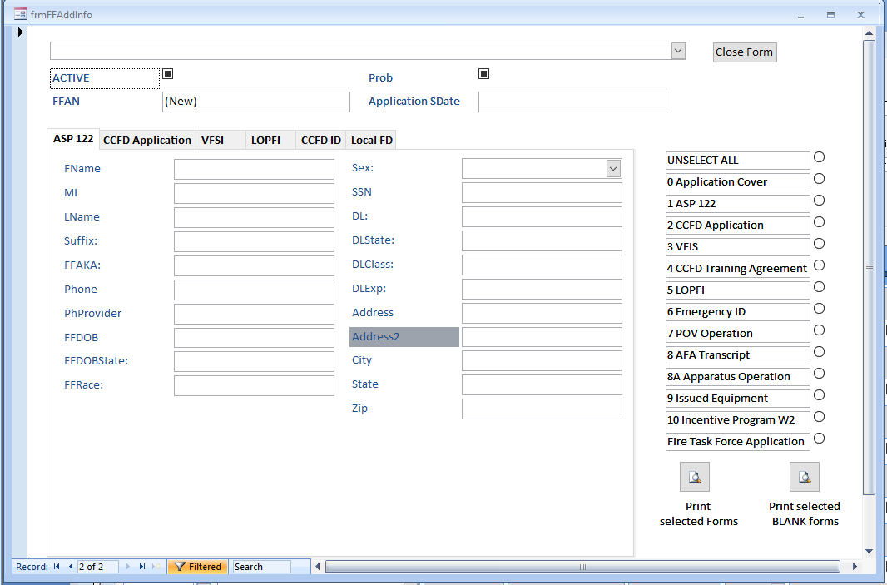Click the MI input field
The height and width of the screenshot is (585, 887).
click(x=254, y=194)
